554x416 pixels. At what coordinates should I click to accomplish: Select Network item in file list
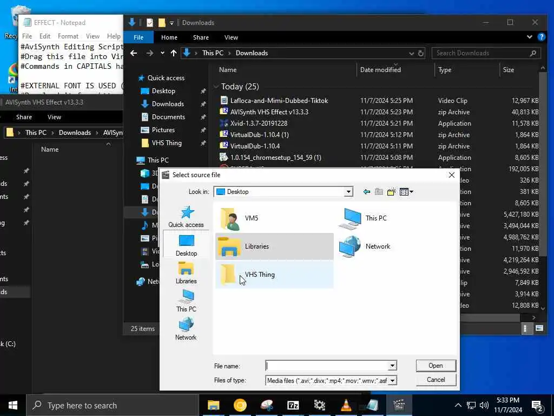point(365,246)
